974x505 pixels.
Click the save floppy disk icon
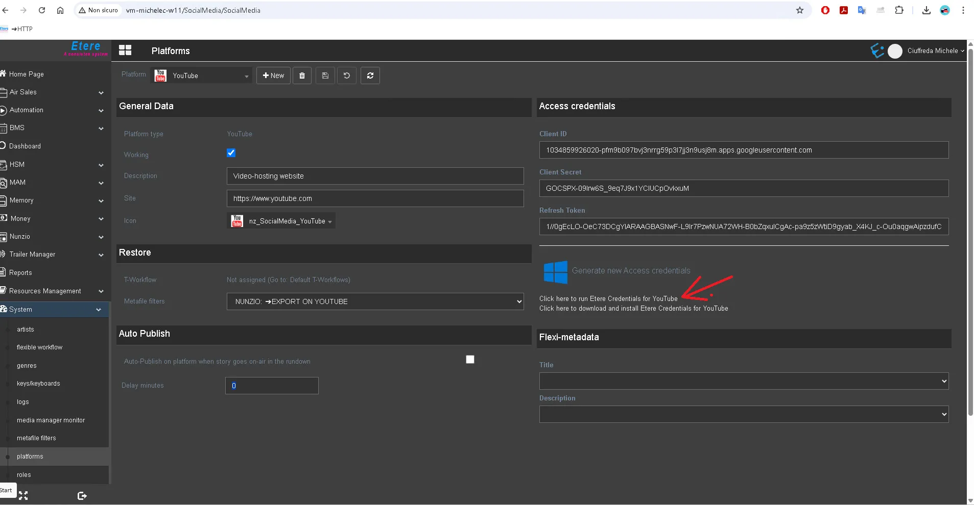point(325,75)
